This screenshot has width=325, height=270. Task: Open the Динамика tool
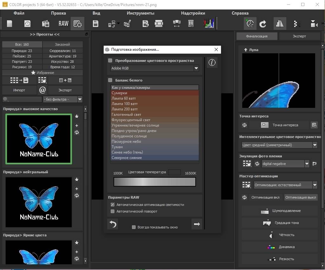279,247
